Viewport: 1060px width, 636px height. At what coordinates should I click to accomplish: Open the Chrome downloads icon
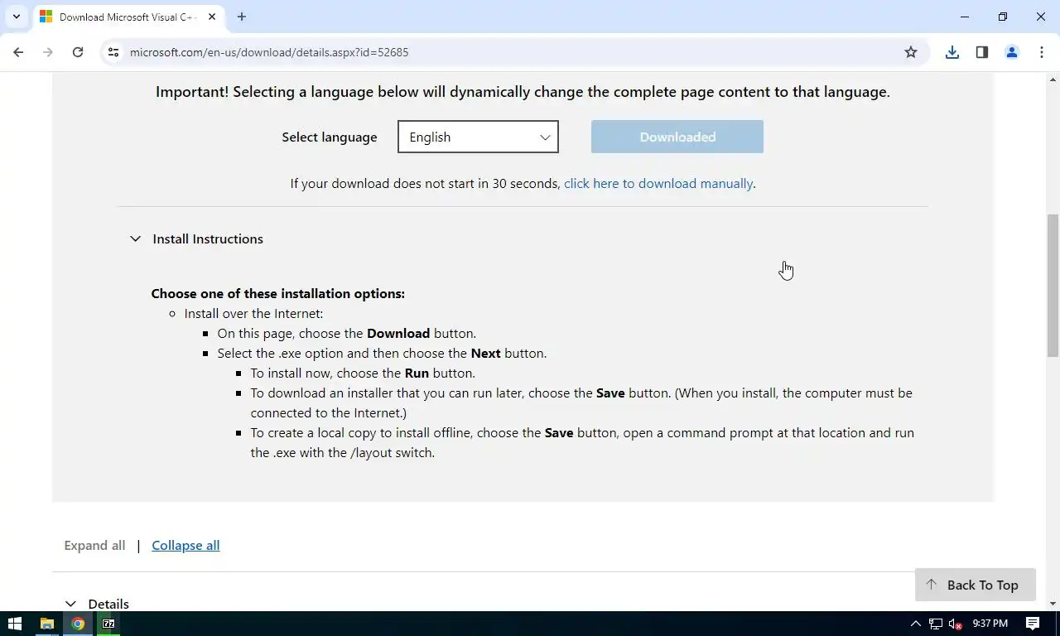952,52
